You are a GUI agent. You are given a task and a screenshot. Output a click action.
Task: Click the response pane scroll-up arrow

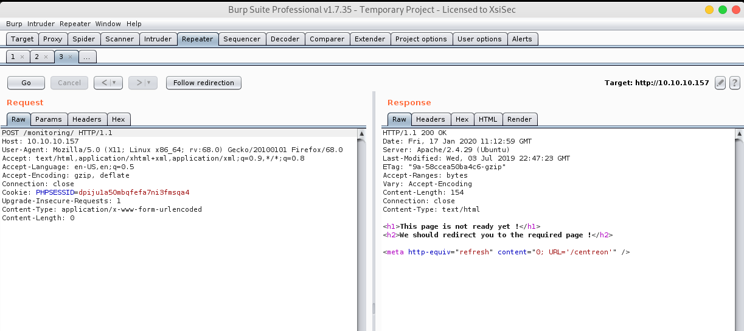click(x=739, y=133)
